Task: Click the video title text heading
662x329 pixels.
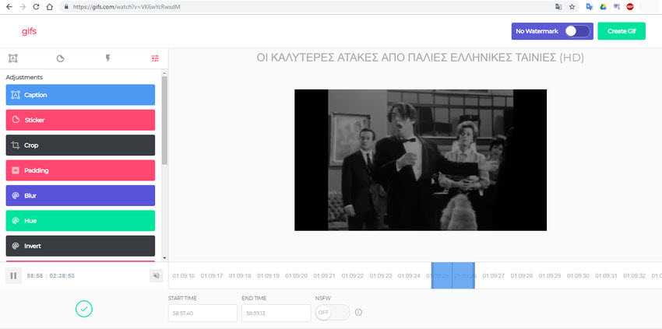Action: 420,58
